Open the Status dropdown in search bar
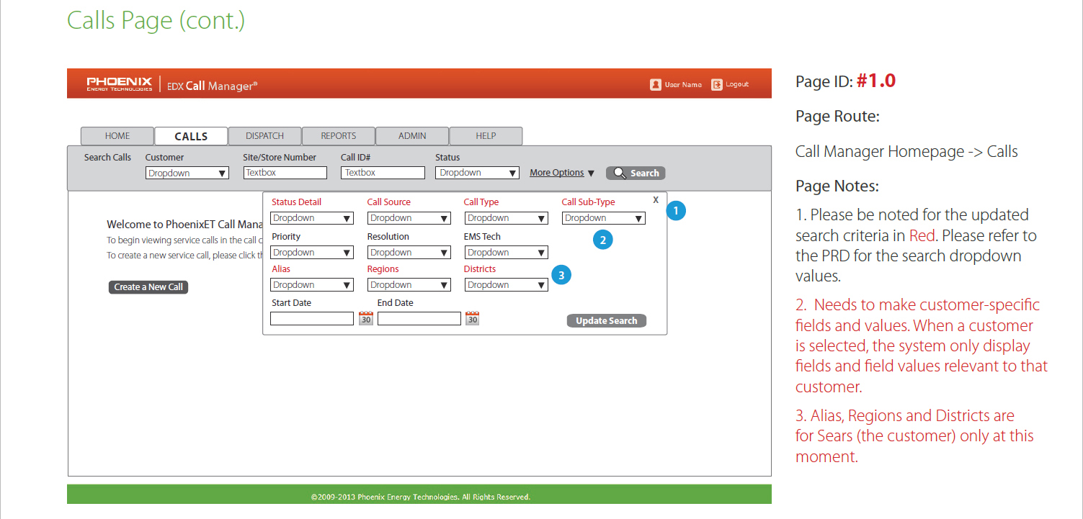Image resolution: width=1083 pixels, height=519 pixels. click(x=477, y=173)
